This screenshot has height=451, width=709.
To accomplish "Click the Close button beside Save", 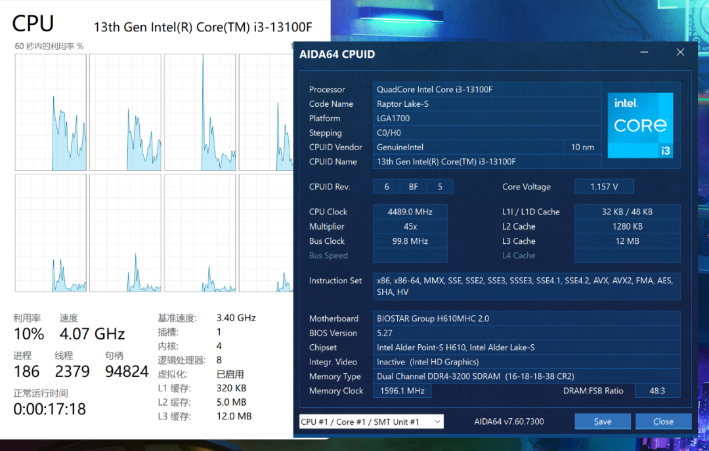I will (x=663, y=422).
